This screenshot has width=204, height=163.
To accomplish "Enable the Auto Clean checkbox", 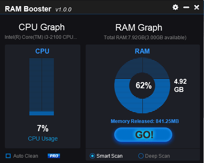I will pos(8,156).
